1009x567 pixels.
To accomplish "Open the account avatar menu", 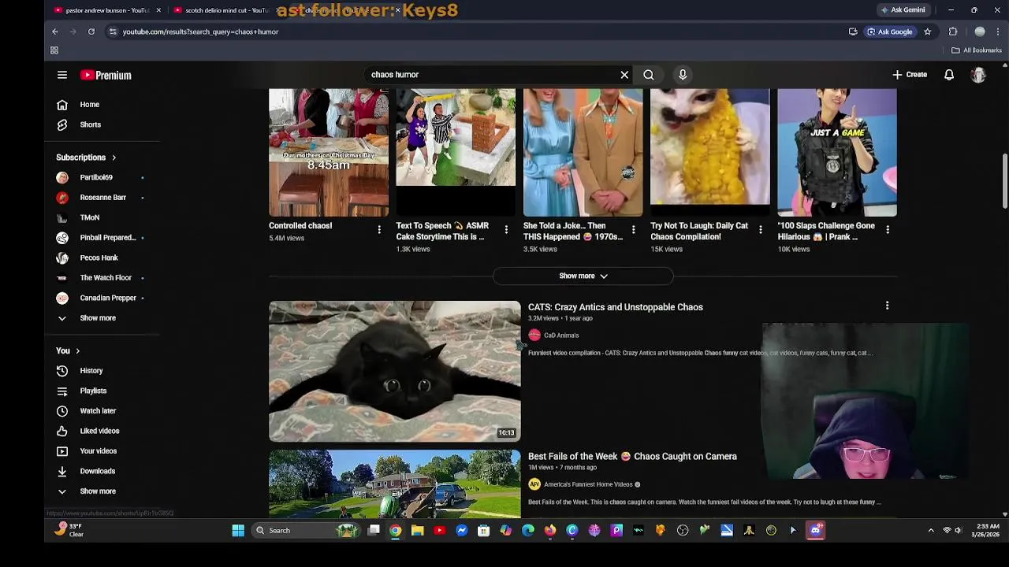I will [978, 75].
